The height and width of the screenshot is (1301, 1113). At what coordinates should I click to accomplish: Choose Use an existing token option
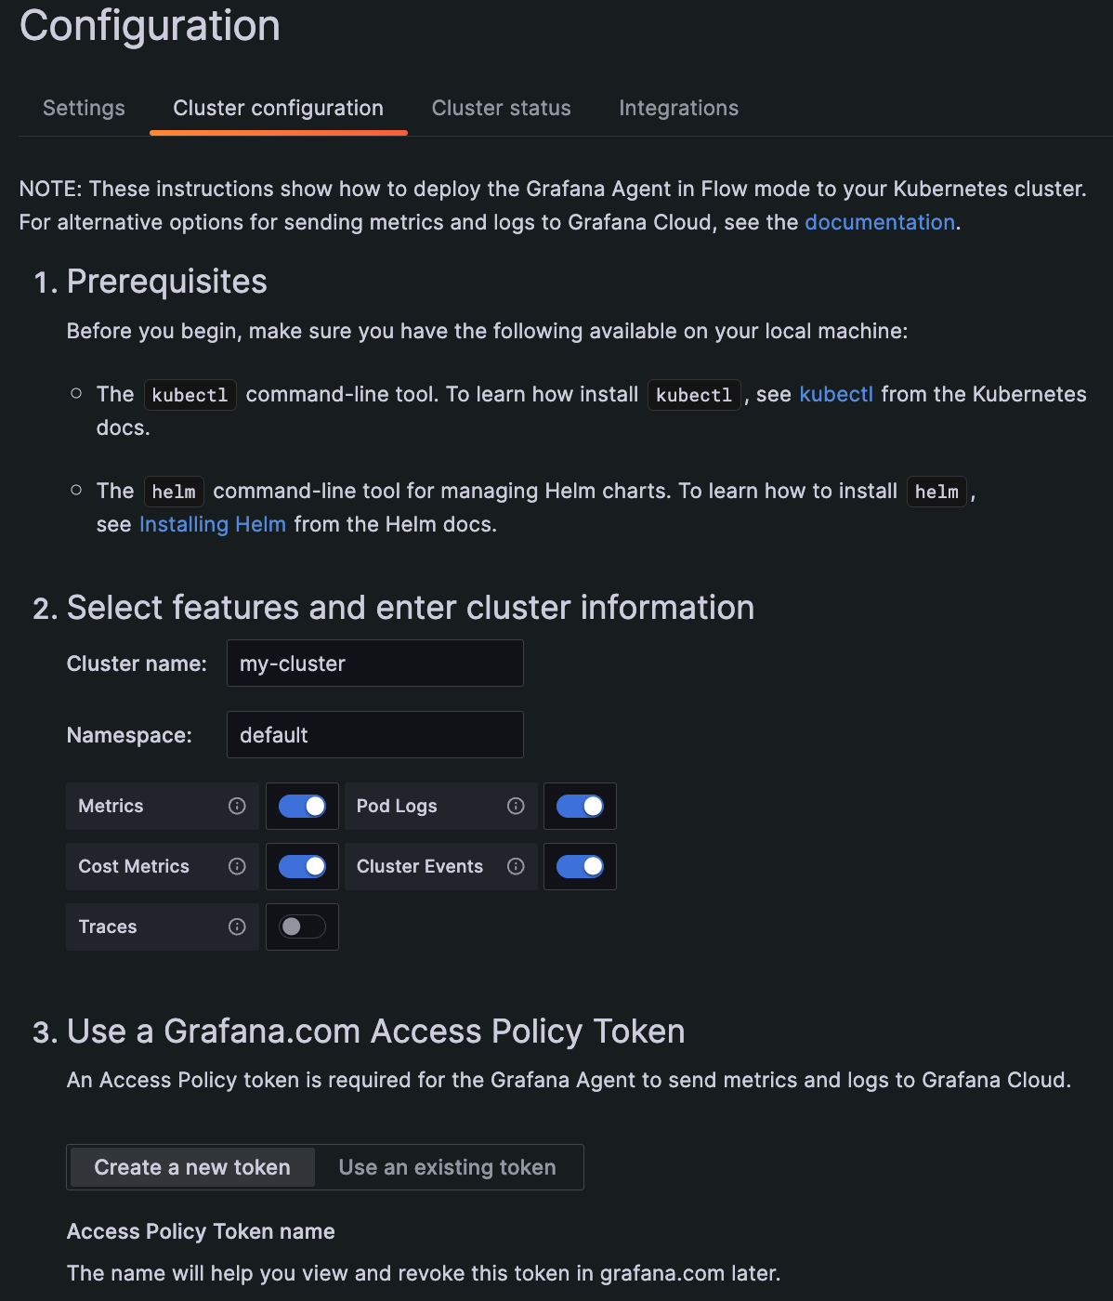(447, 1167)
